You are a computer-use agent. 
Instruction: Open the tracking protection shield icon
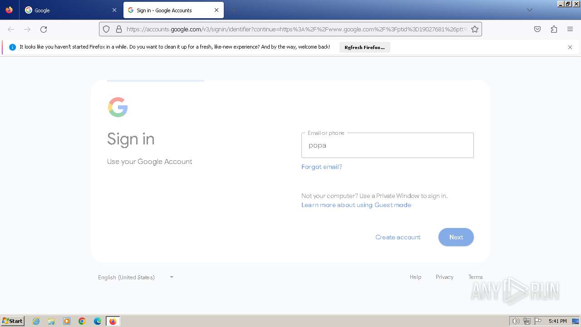tap(106, 29)
